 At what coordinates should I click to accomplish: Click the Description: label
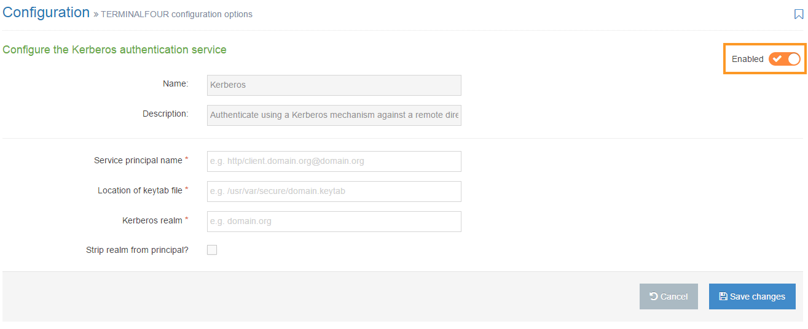click(165, 114)
